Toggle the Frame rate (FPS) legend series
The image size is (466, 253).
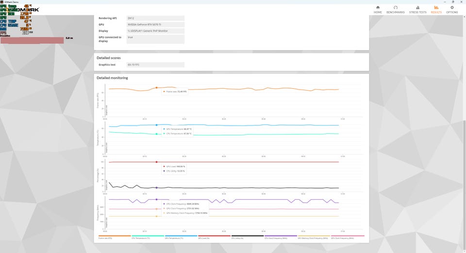(115, 237)
